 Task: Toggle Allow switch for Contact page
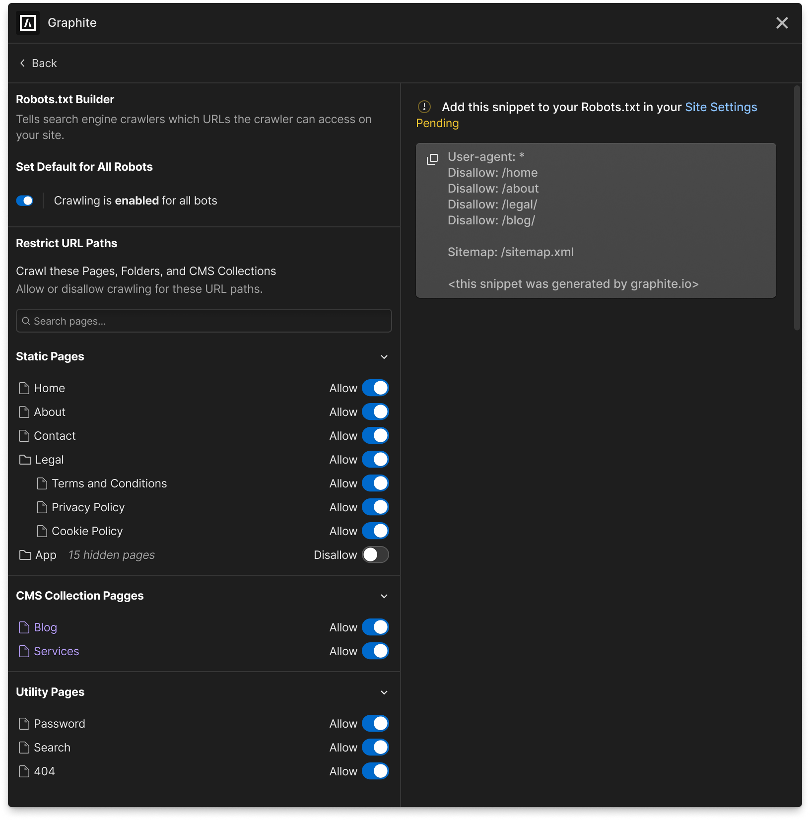point(375,436)
